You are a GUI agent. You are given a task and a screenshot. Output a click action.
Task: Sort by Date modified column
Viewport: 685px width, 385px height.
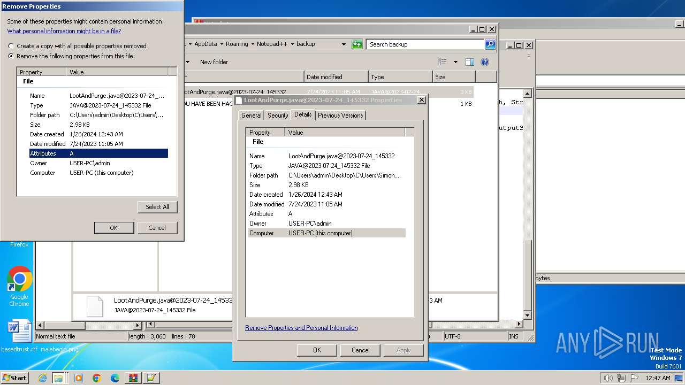(x=336, y=77)
